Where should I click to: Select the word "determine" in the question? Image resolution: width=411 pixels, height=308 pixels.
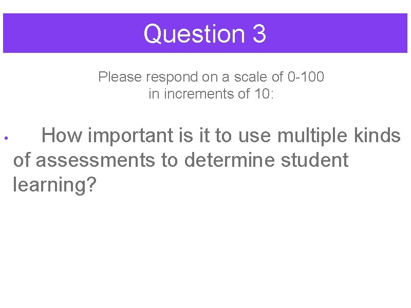click(x=229, y=160)
